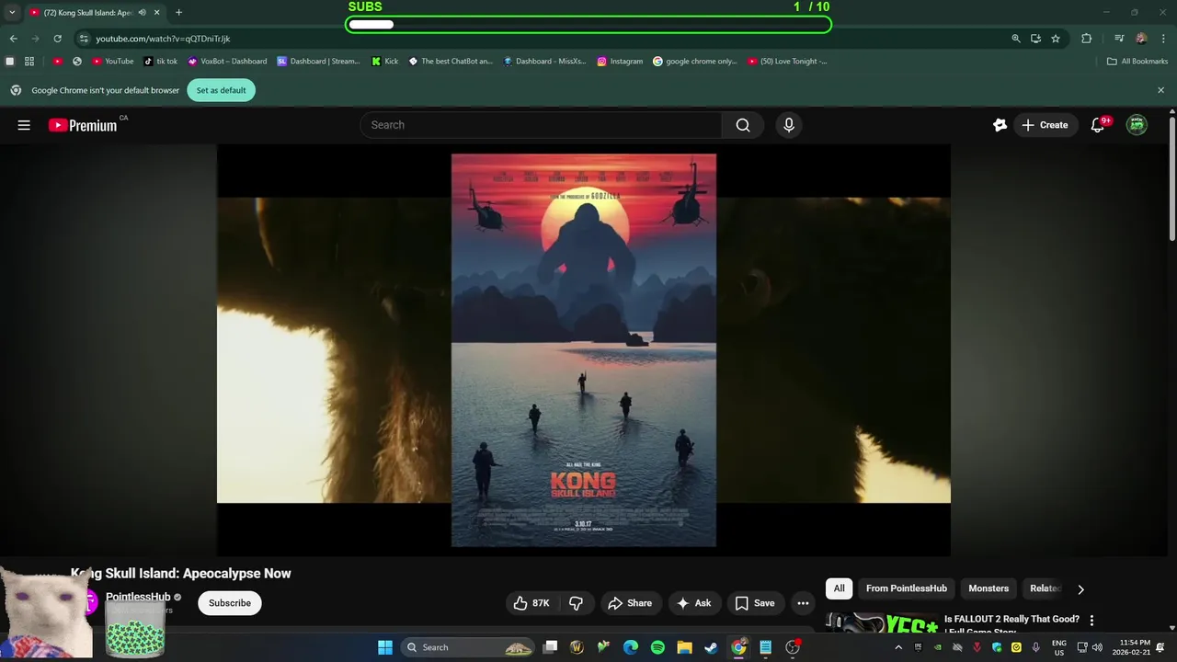Open Chrome apps grid in bookmarks bar
This screenshot has width=1177, height=662.
pos(29,62)
